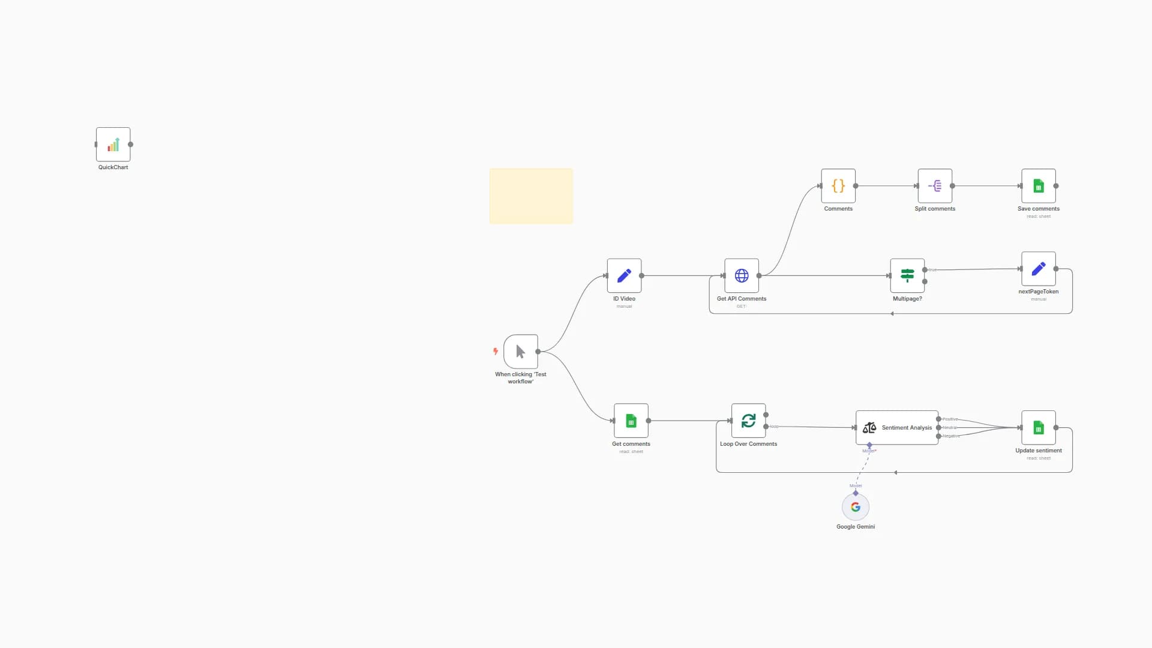The width and height of the screenshot is (1152, 648).
Task: Click the Loop Over Comments loop output
Action: 766,427
